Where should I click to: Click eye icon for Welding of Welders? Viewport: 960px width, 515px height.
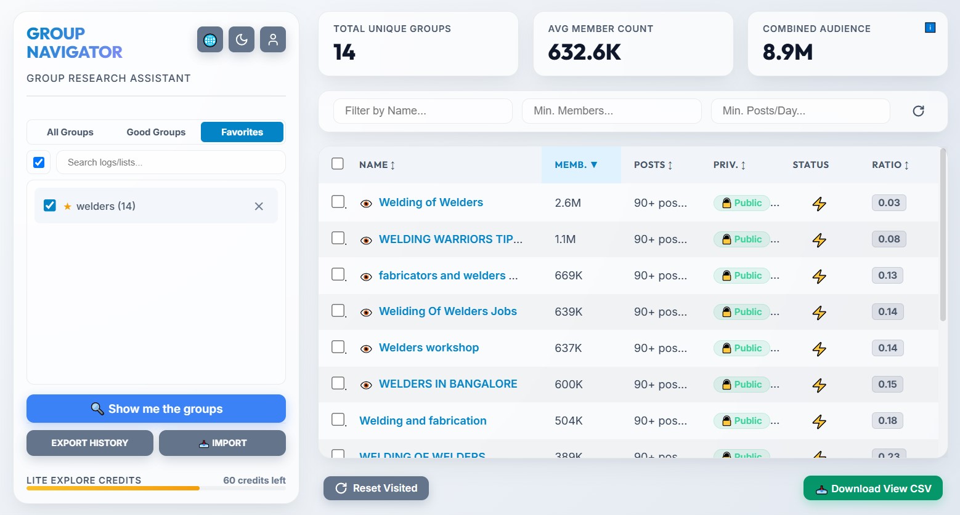[366, 204]
